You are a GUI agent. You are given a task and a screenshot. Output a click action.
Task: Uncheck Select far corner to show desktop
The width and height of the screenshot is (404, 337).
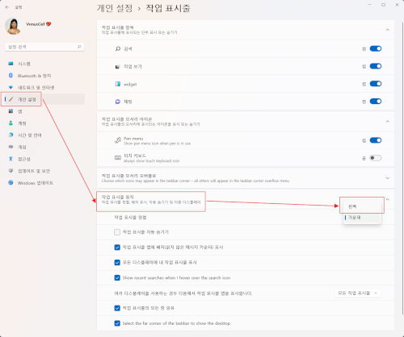tap(117, 323)
